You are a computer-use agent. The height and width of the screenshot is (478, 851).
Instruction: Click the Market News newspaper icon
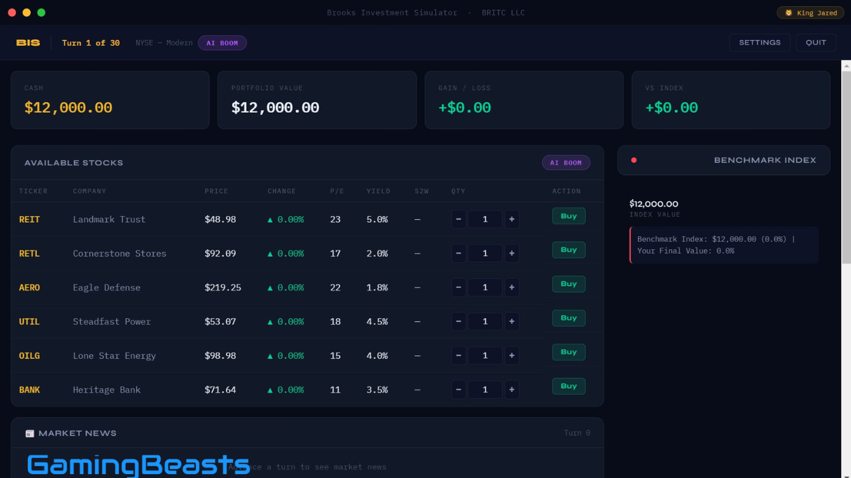point(29,434)
